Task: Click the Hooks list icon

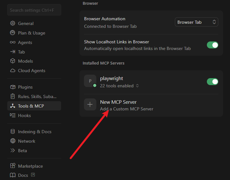Action: tap(13, 115)
